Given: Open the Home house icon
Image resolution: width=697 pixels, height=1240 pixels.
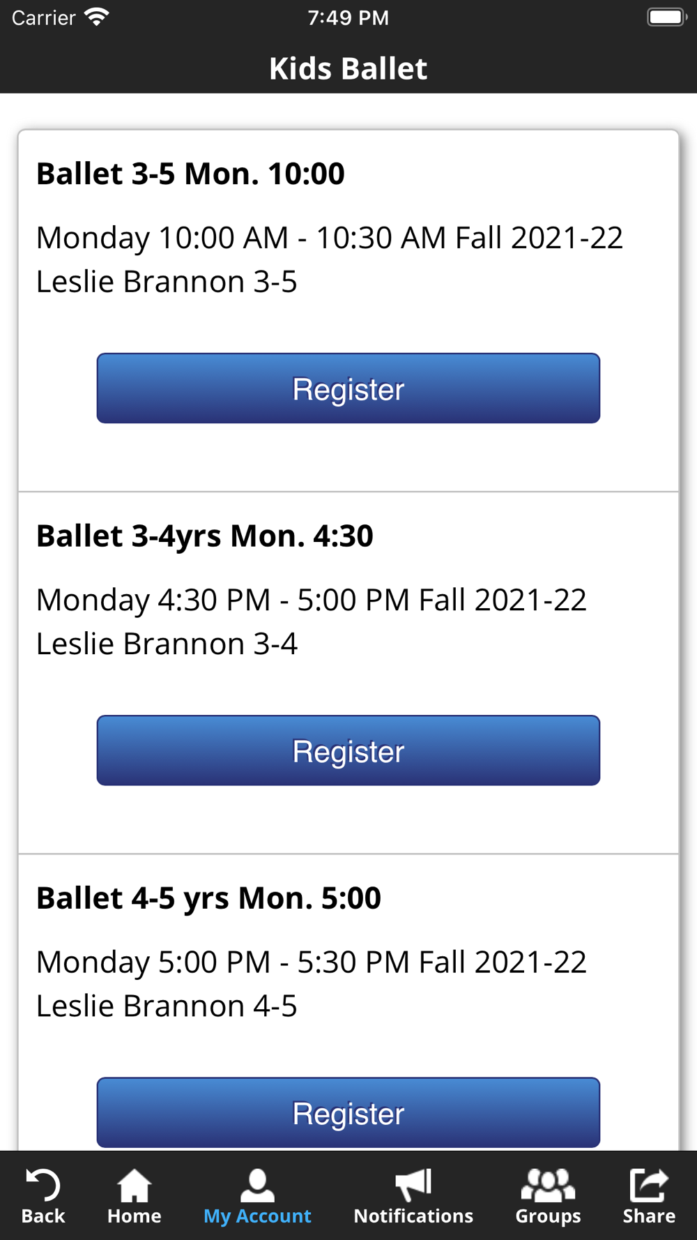Looking at the screenshot, I should pyautogui.click(x=134, y=1186).
